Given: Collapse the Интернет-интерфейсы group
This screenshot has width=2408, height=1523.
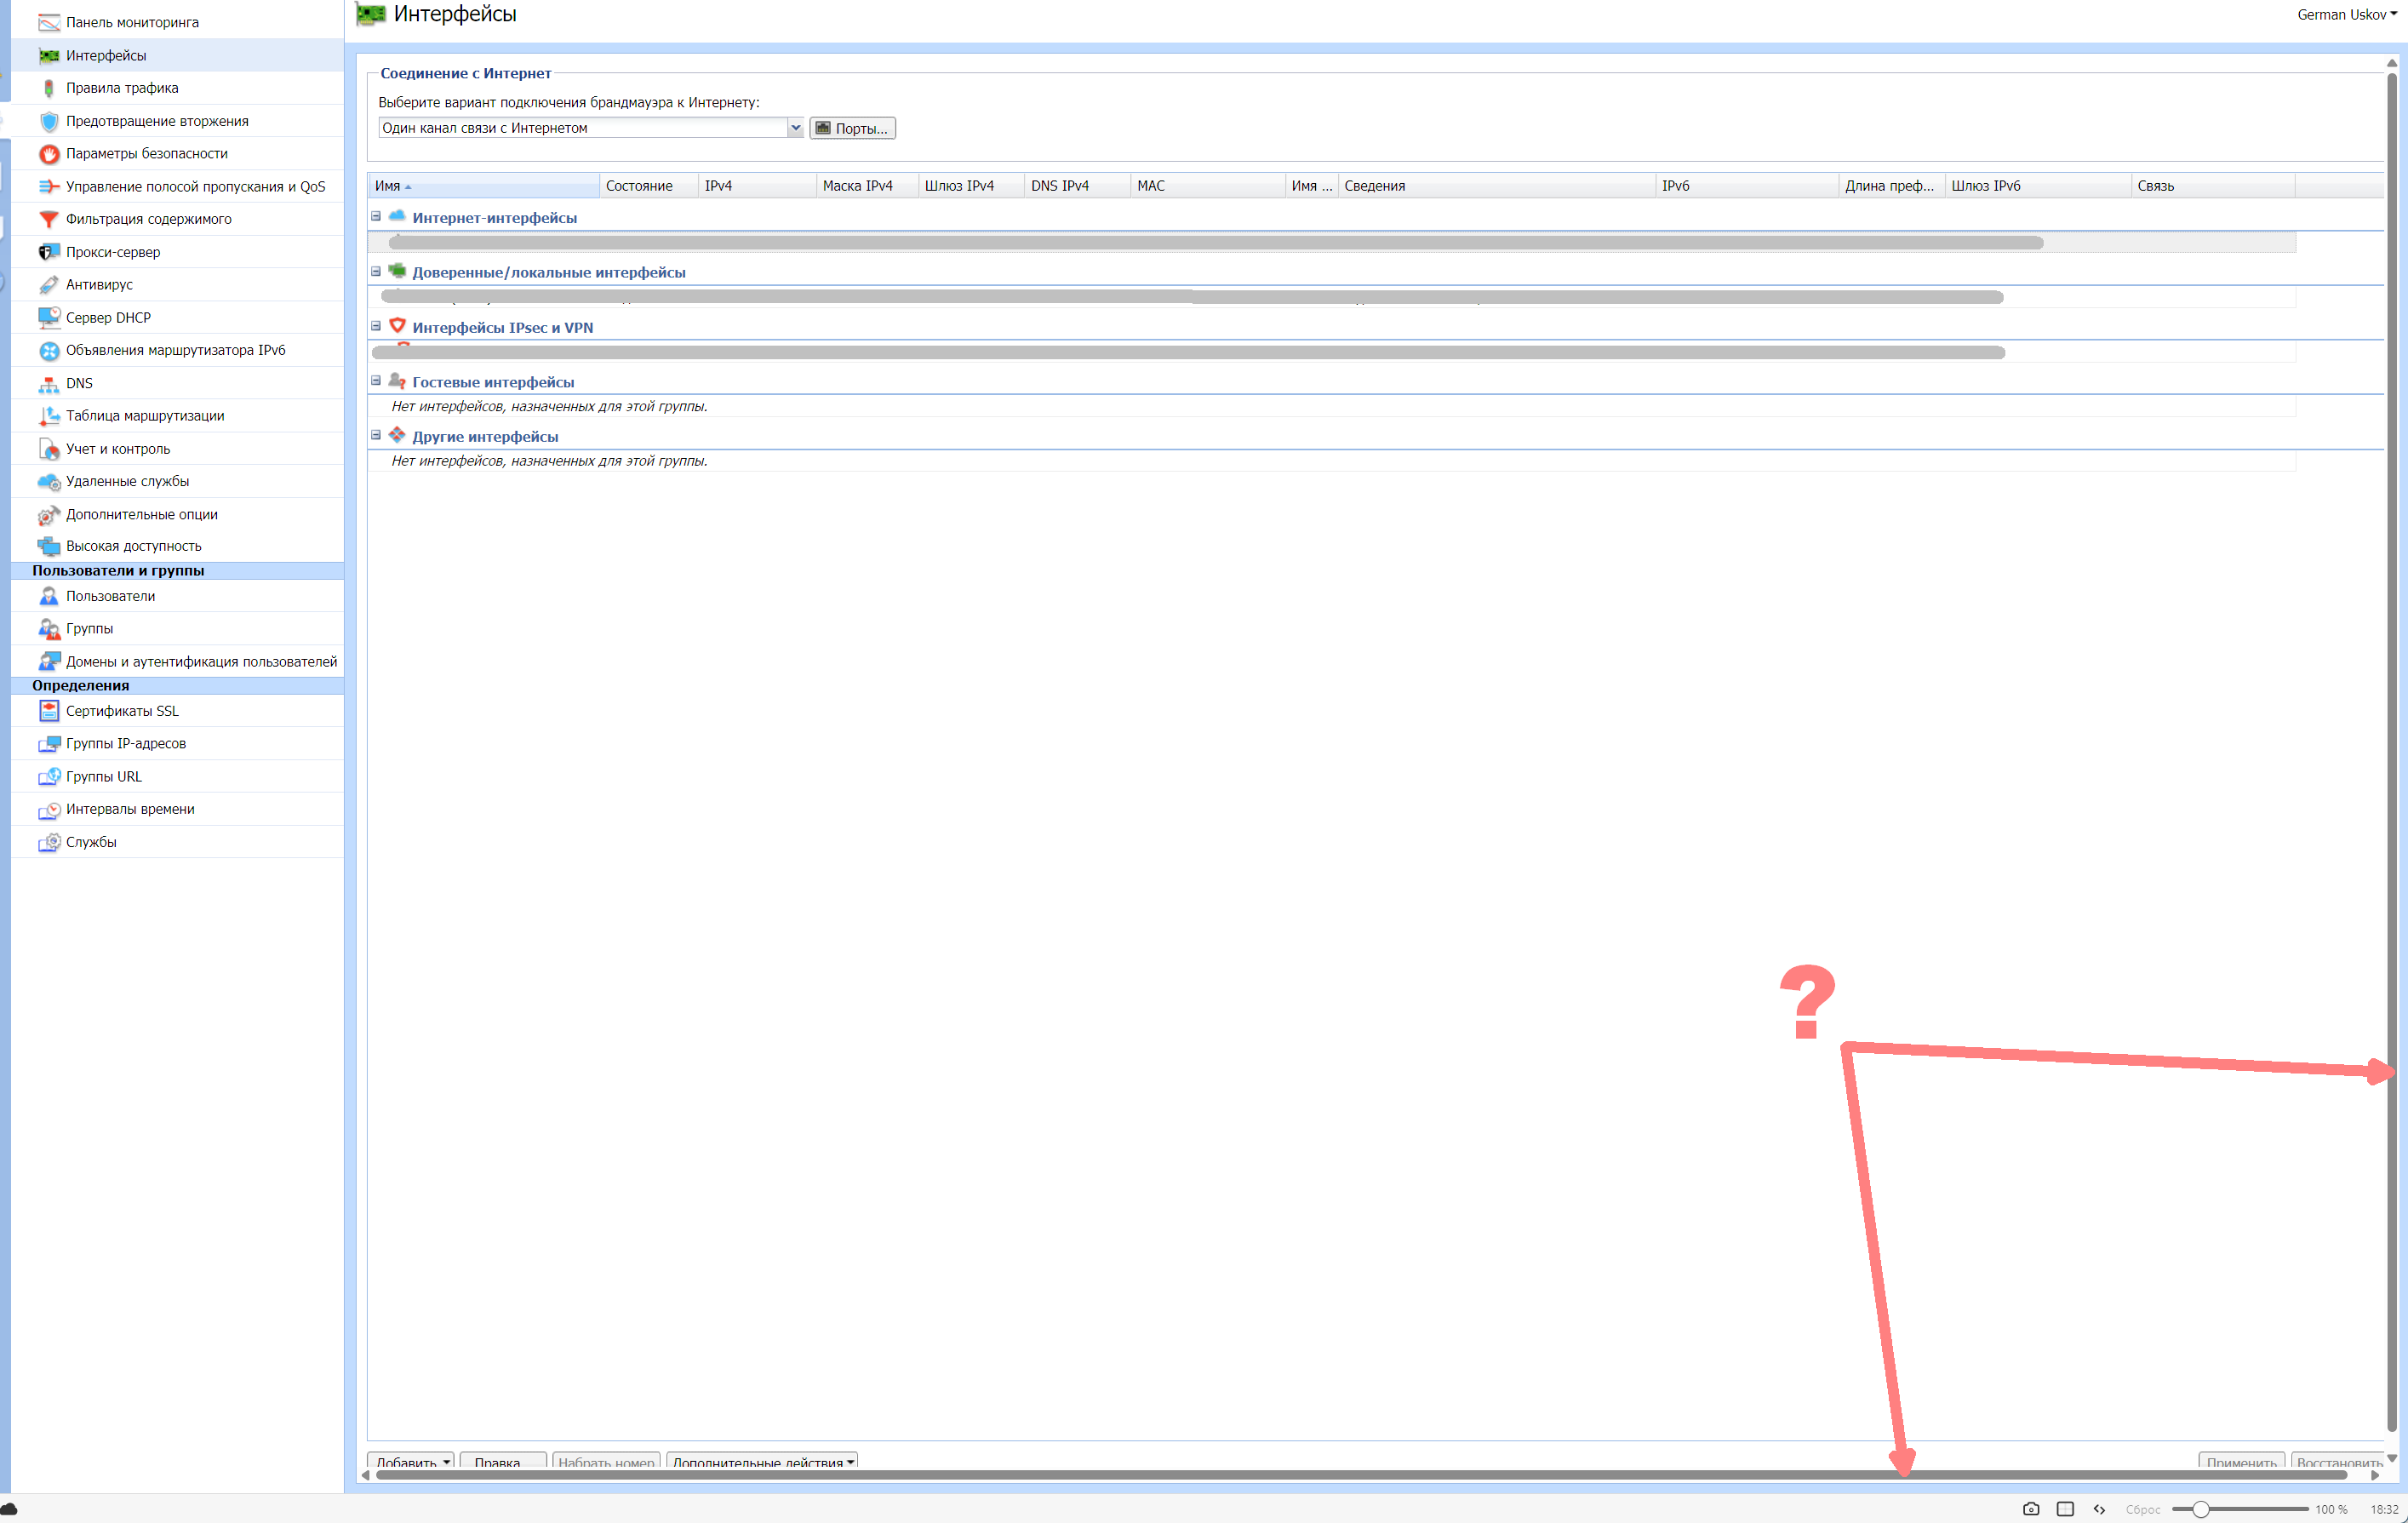Looking at the screenshot, I should click(376, 217).
